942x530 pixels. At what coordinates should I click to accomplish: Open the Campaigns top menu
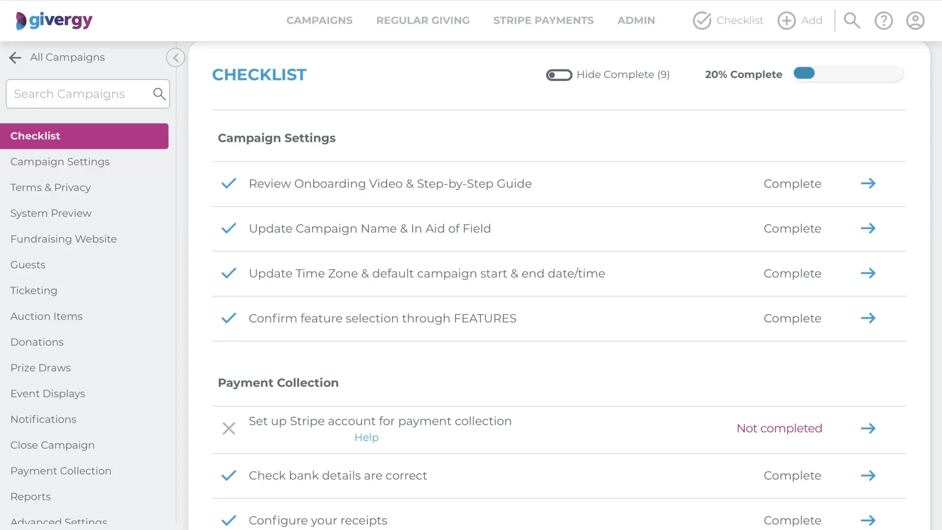319,21
